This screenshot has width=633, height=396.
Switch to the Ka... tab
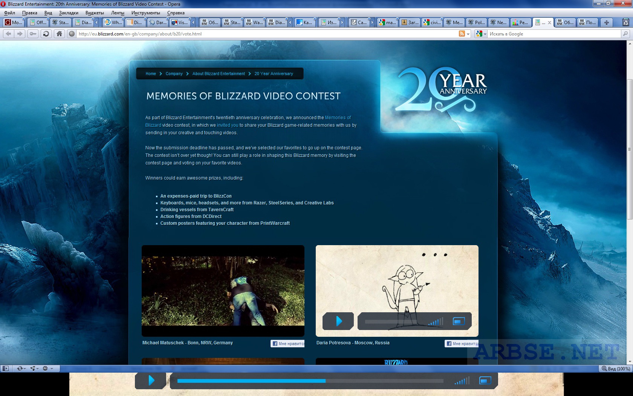tap(304, 23)
